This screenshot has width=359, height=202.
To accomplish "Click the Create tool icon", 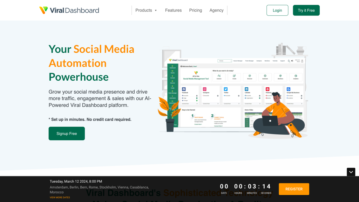I will pos(234,76).
